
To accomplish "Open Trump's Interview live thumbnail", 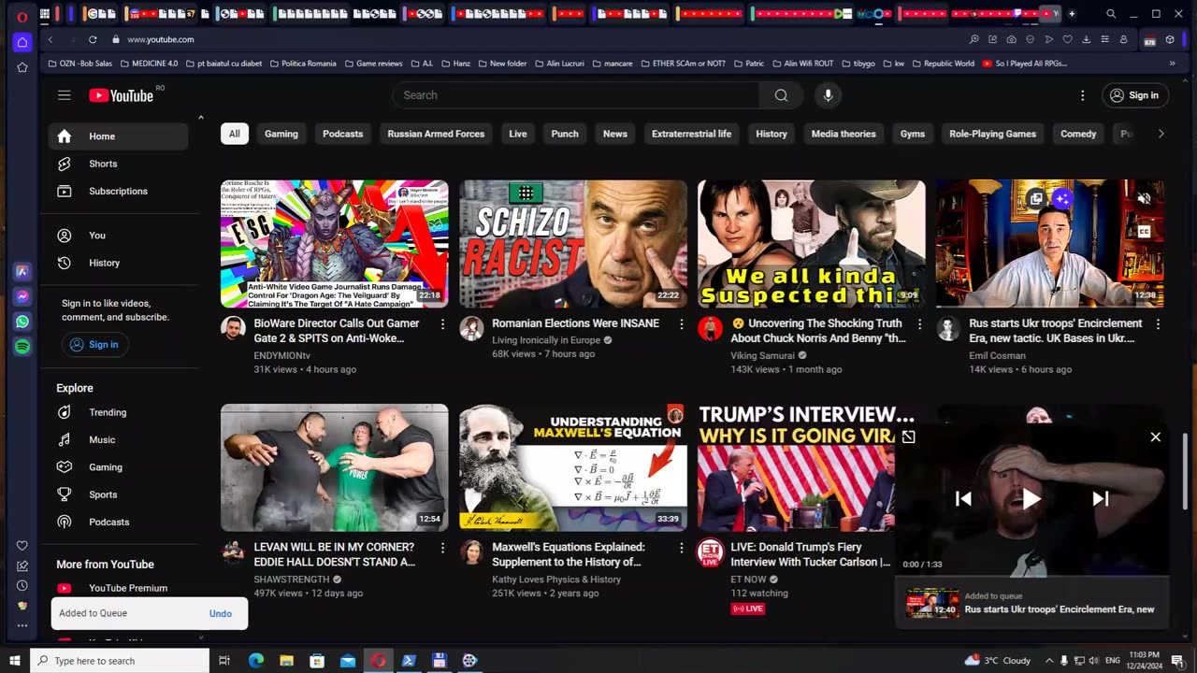I will coord(797,467).
